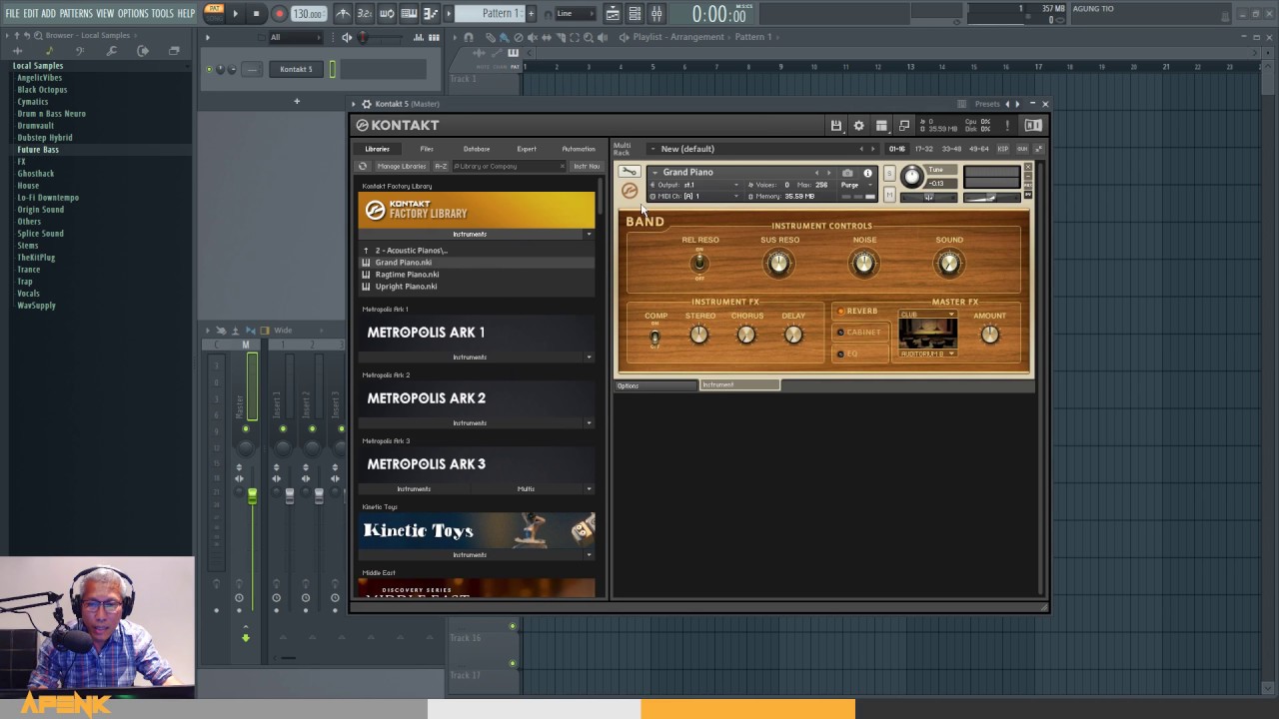Enable the CABINET effect button

[x=860, y=332]
